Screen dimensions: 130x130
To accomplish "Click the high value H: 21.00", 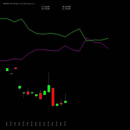I will click(x=66, y=7).
